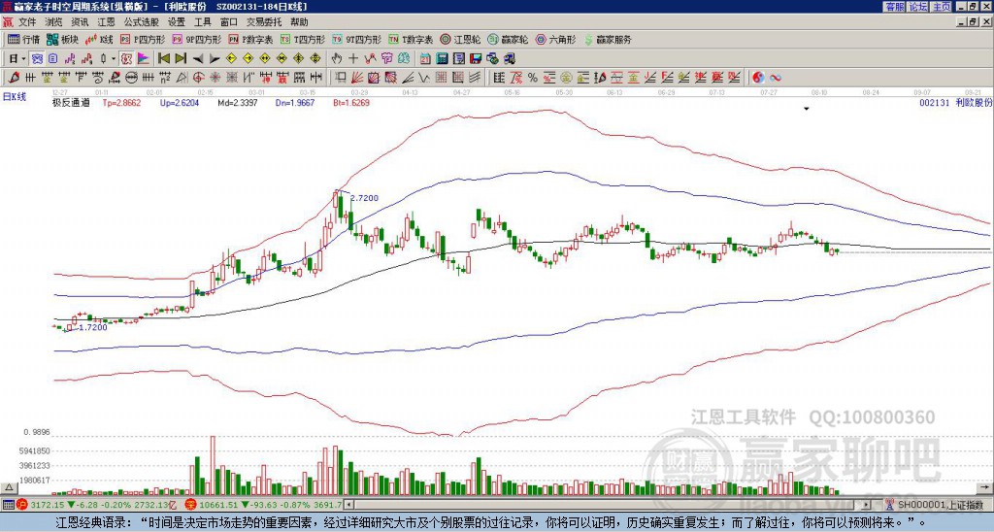
Task: Click the 主页 button in title bar
Action: (941, 7)
